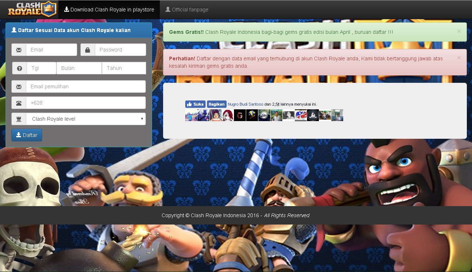Click the Facebook Bagikan share button
Viewport: 472px width, 272px height.
(217, 104)
